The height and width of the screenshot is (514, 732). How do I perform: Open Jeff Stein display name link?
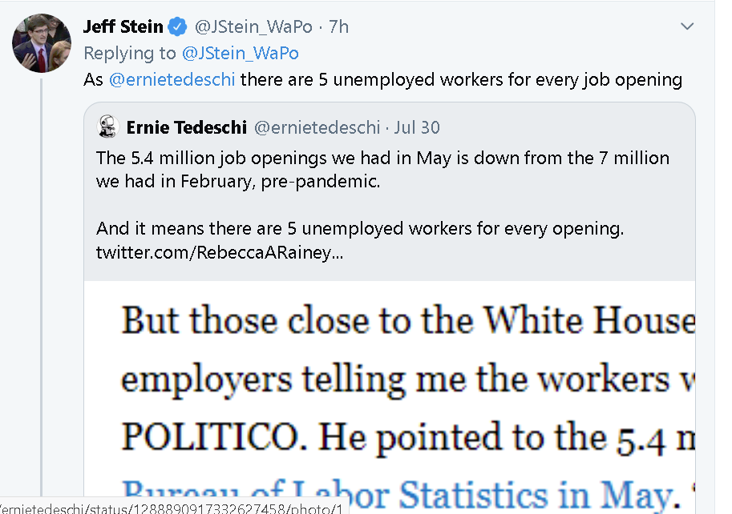[x=123, y=26]
